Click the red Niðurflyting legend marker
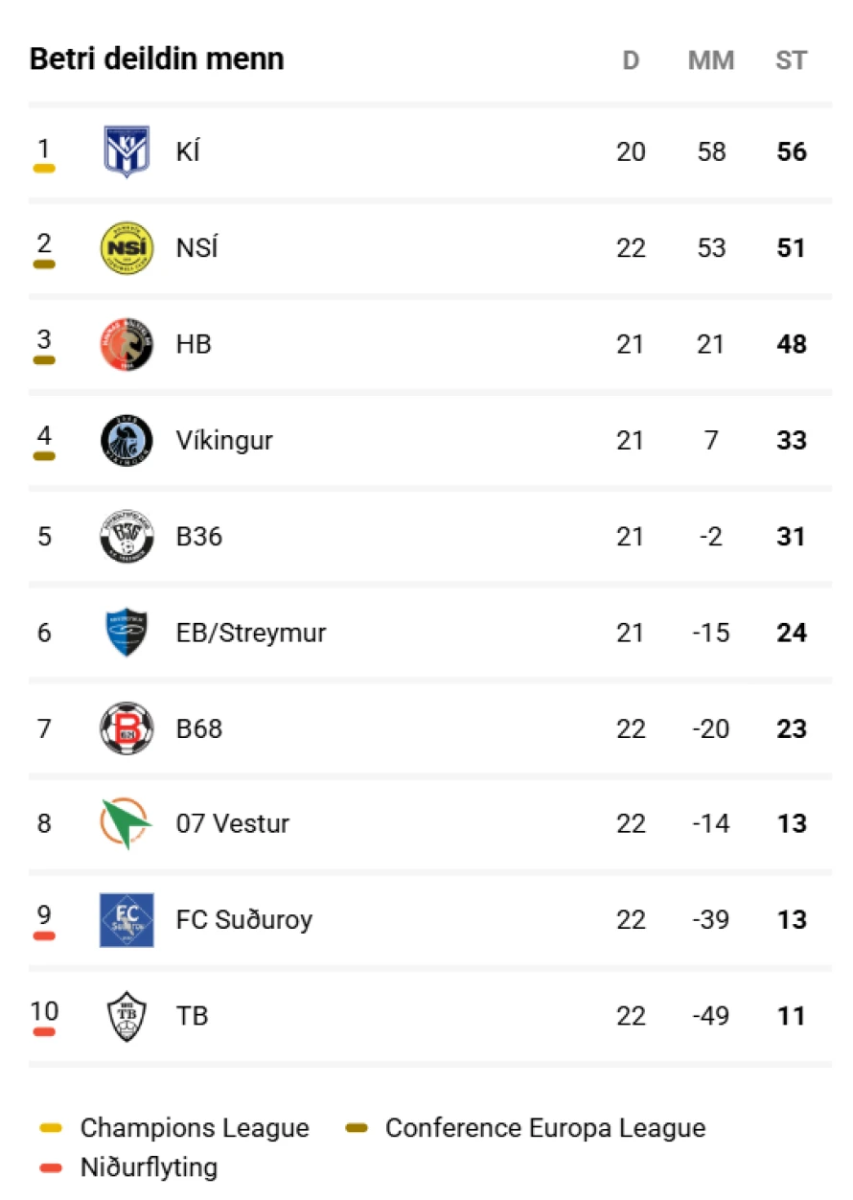Screen dimensions: 853x1200 tap(51, 1167)
